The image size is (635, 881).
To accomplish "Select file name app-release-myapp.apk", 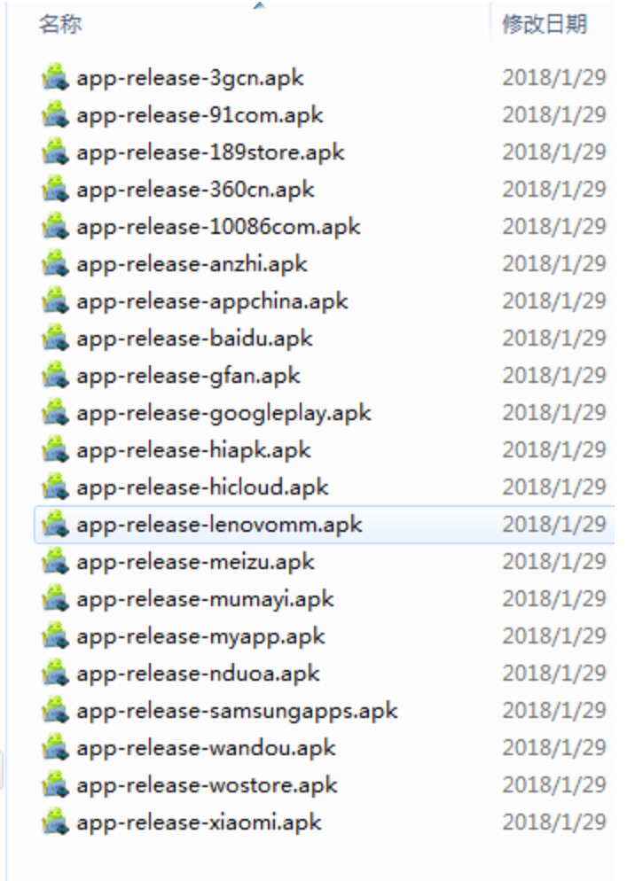I will pos(200,637).
